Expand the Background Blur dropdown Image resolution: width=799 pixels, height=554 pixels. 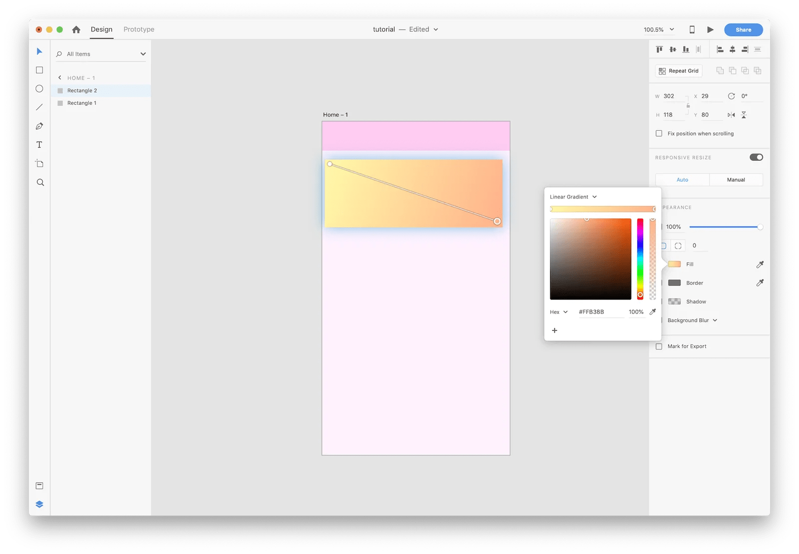click(693, 320)
